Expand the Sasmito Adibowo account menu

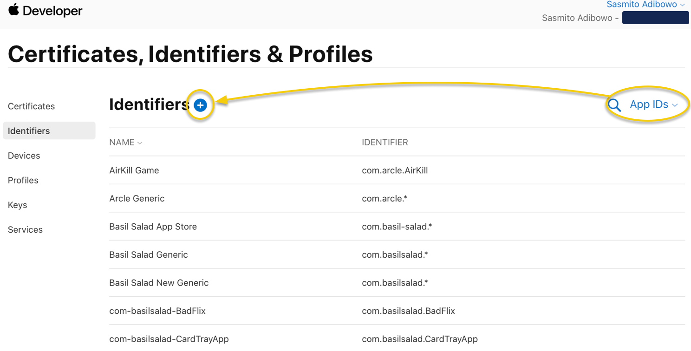coord(645,5)
